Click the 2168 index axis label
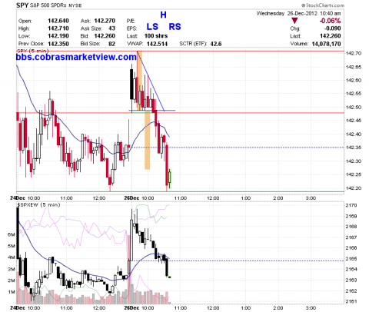The width and height of the screenshot is (369, 312). (351, 227)
